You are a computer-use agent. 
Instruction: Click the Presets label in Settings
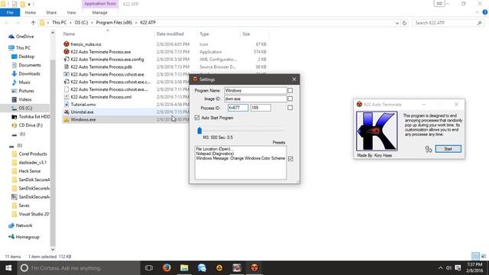coord(279,143)
